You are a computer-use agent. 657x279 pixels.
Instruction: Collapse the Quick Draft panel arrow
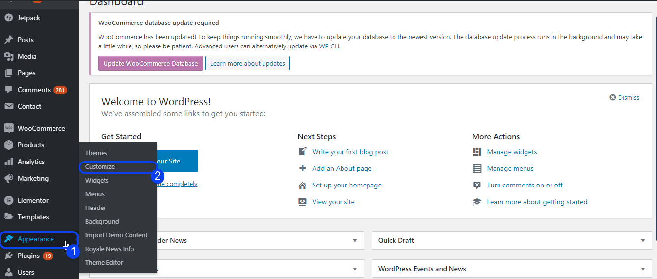[x=643, y=241]
